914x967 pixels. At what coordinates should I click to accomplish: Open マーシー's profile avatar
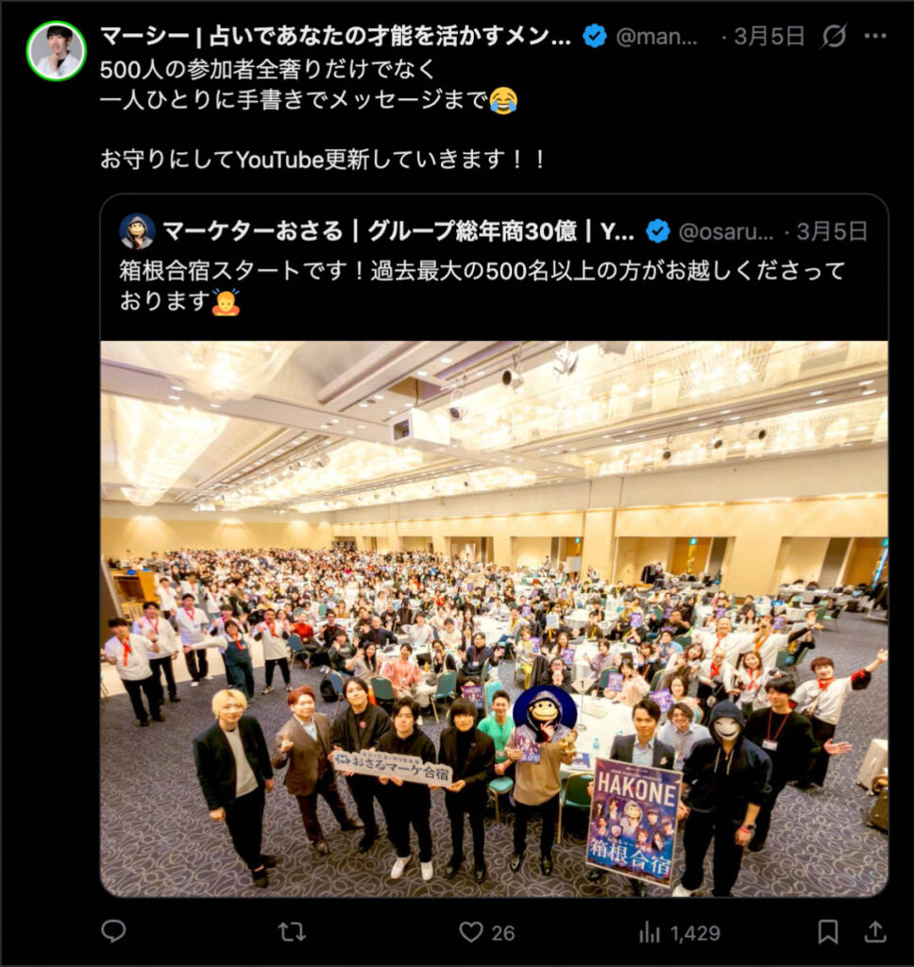coord(56,51)
